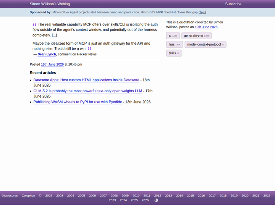Image resolution: width=275 pixels, height=206 pixels.
Task: Go to 2017 archive
Action: point(212,196)
